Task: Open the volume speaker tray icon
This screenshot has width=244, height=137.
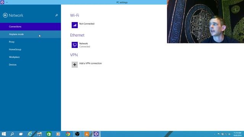Action: 230,134
